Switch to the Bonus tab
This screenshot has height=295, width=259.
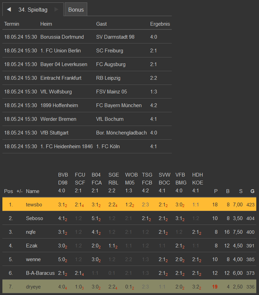(76, 10)
